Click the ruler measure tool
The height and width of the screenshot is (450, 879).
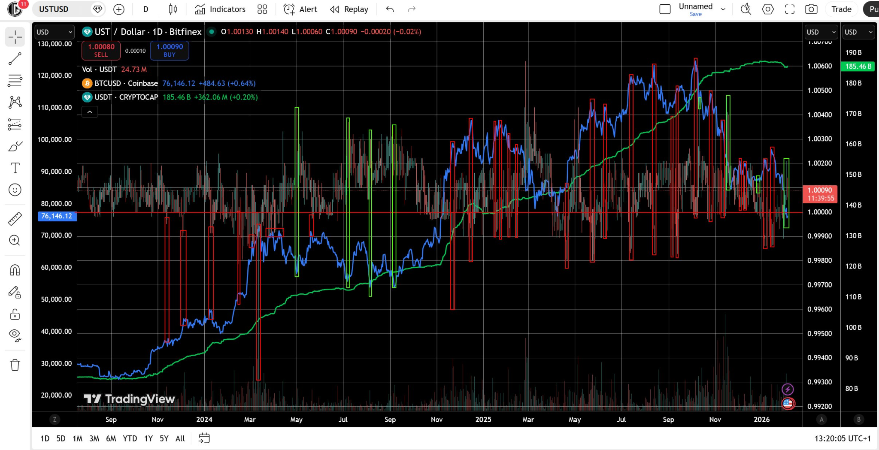point(15,219)
